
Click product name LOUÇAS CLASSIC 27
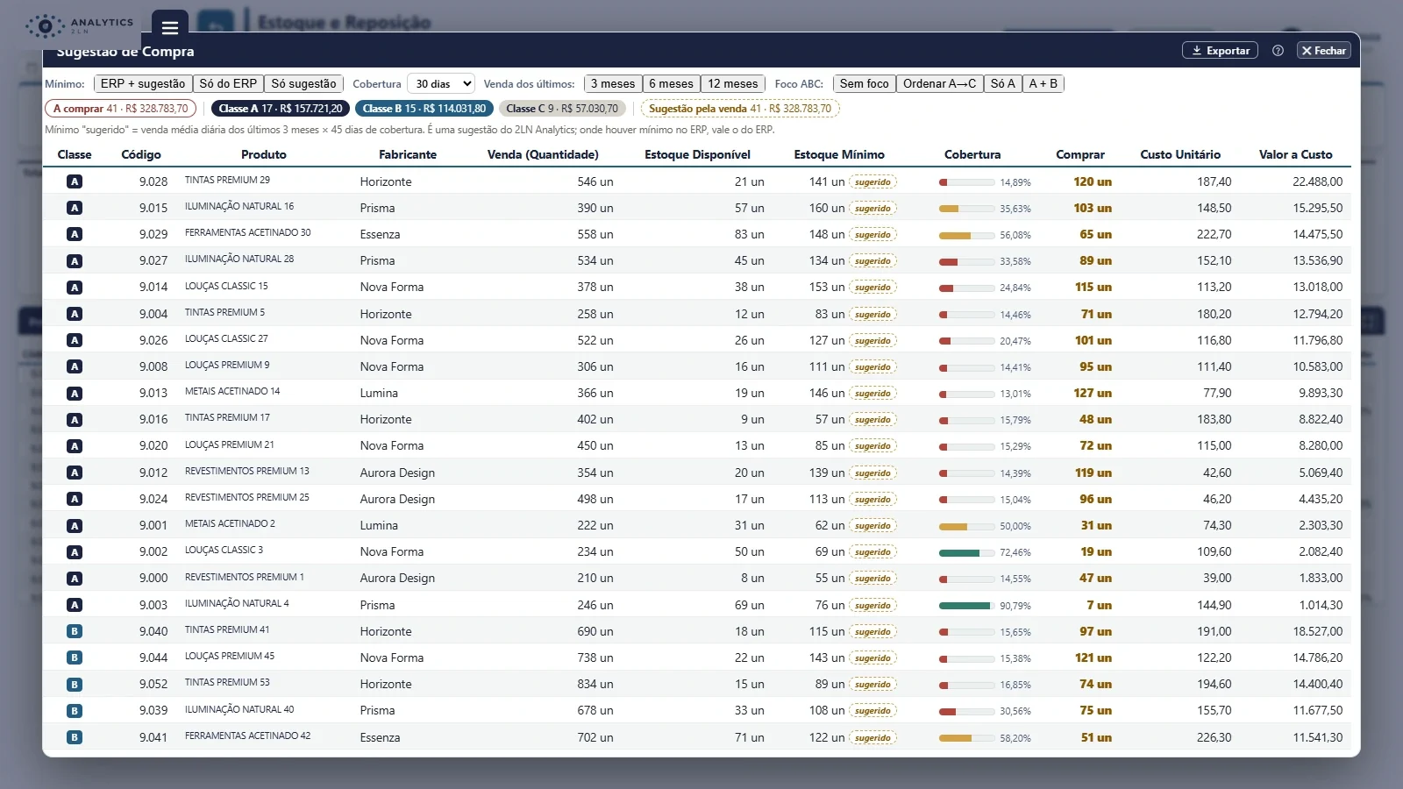[226, 338]
